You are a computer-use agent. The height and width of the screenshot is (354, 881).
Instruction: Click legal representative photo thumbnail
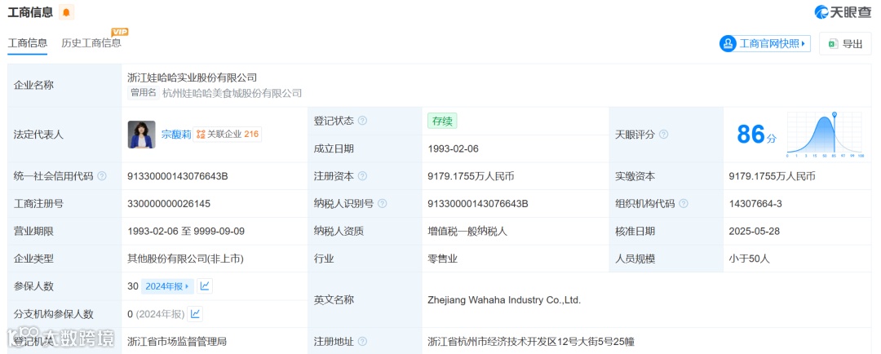point(142,135)
